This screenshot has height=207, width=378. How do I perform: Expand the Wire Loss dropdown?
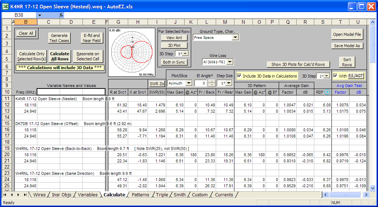230,62
